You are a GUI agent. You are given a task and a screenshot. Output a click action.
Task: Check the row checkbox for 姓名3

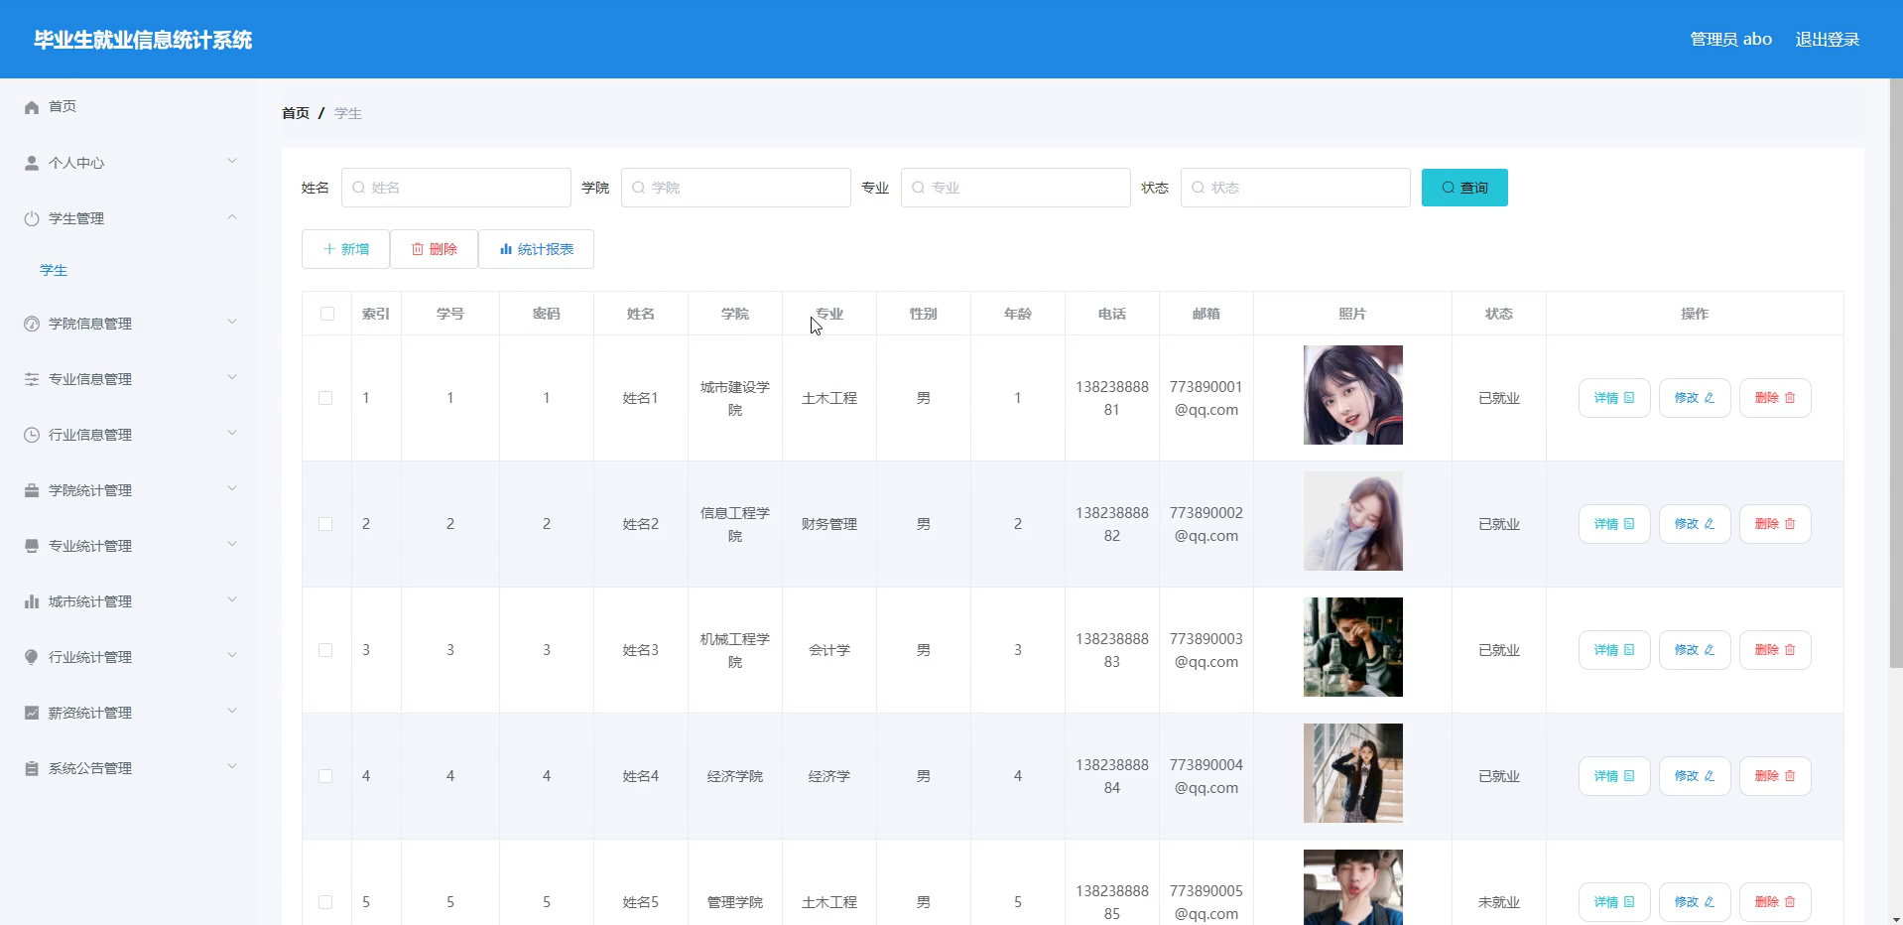click(325, 650)
